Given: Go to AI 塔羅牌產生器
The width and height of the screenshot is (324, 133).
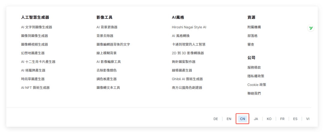Looking at the screenshot, I should pos(33,70).
